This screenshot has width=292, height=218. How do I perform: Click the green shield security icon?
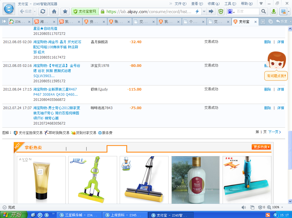[221, 11]
